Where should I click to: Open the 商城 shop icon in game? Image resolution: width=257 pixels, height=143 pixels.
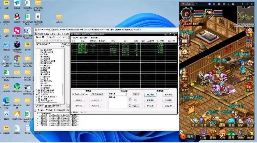pos(249,43)
